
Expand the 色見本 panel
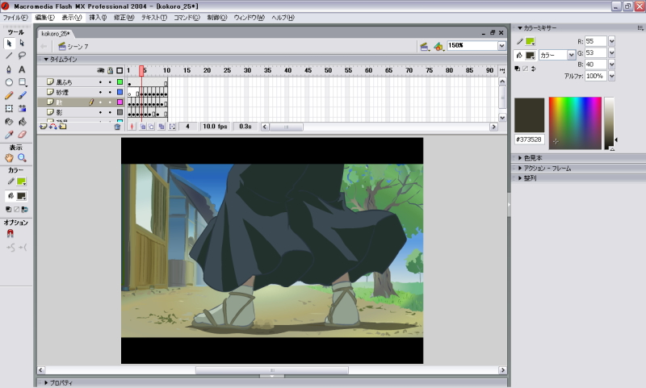520,158
